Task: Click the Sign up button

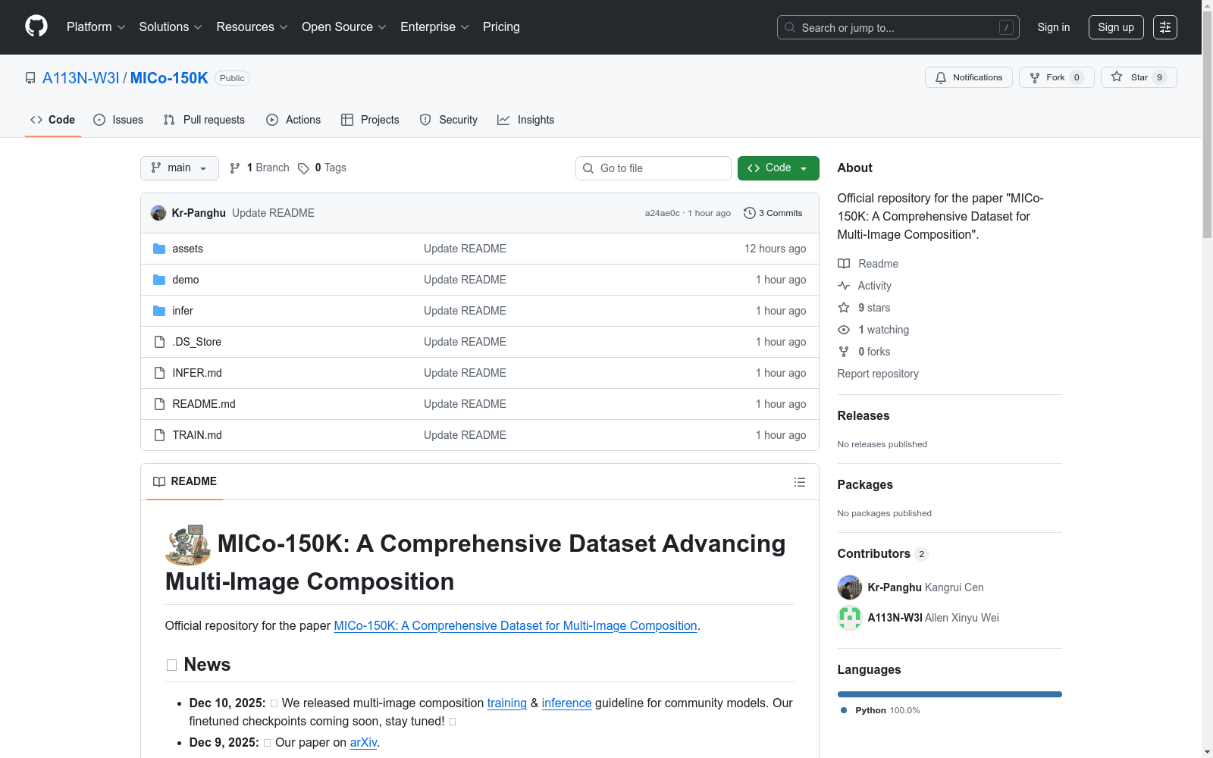Action: tap(1116, 27)
